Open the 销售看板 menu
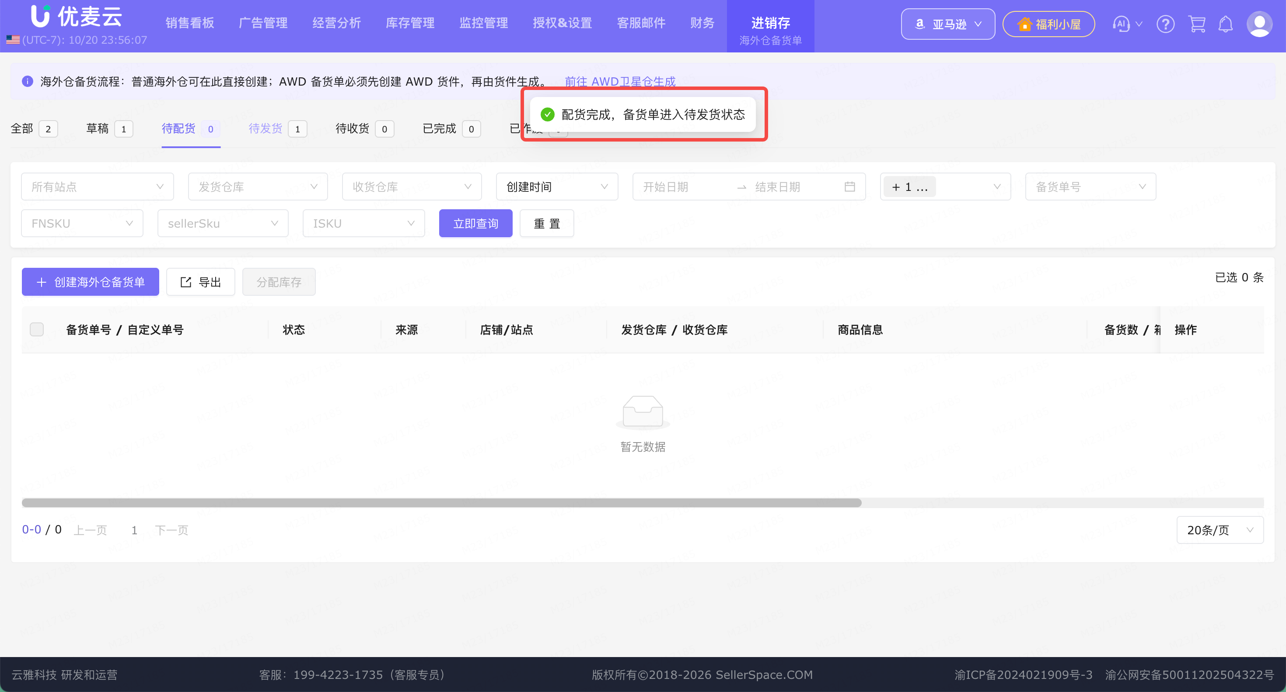The image size is (1286, 692). pos(190,23)
